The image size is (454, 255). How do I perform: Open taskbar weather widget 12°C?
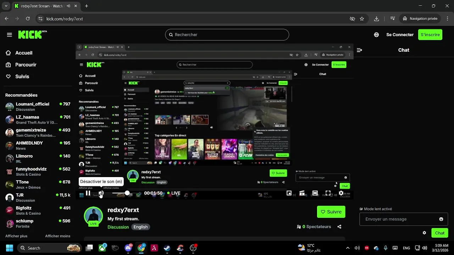pyautogui.click(x=309, y=248)
